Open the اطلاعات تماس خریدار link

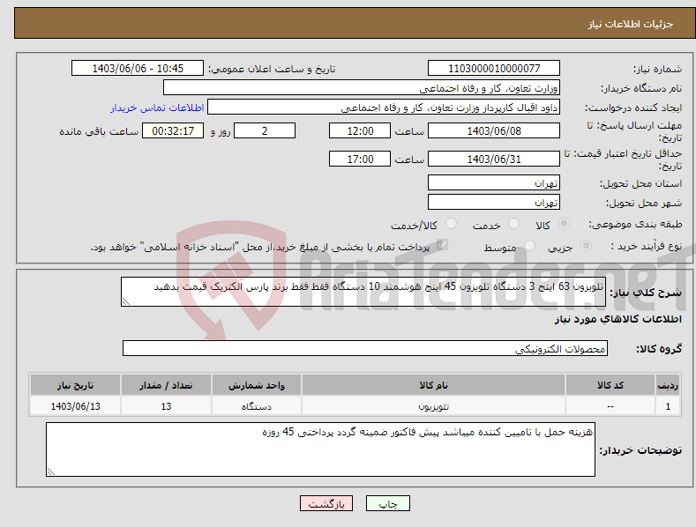(x=157, y=108)
